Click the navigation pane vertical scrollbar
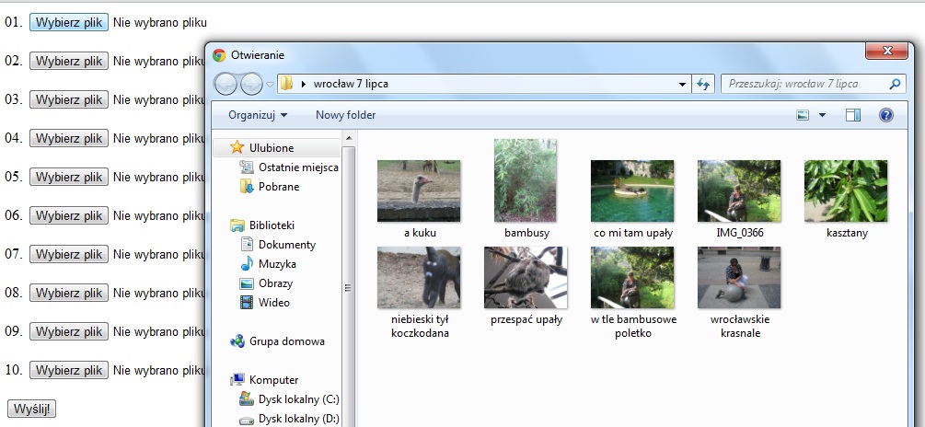Screen dimensions: 925x427 click(x=348, y=285)
